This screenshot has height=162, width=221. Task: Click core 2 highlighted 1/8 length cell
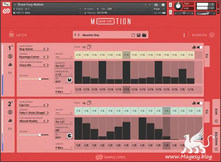click(166, 146)
